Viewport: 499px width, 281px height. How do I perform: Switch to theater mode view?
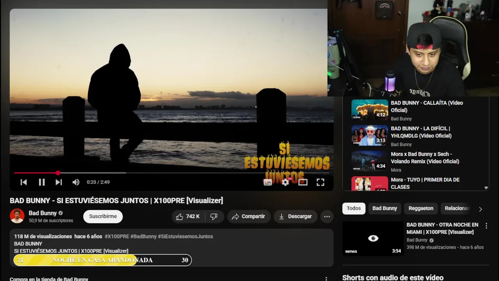click(x=303, y=182)
